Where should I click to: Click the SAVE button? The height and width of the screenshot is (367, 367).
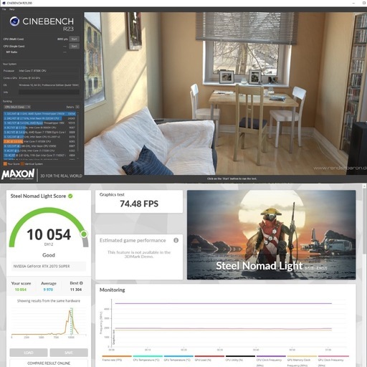[x=69, y=353]
